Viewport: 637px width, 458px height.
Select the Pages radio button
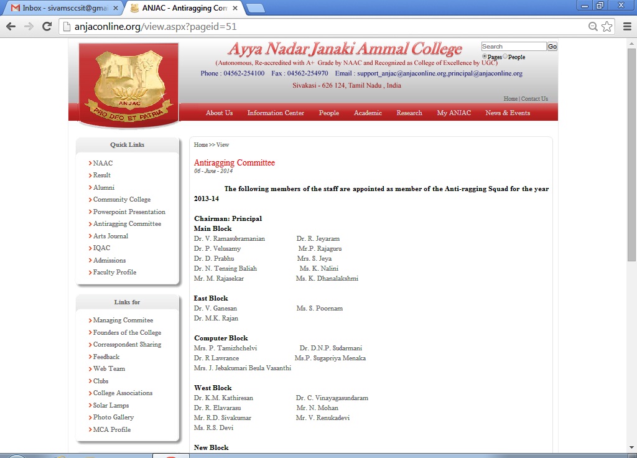click(485, 57)
